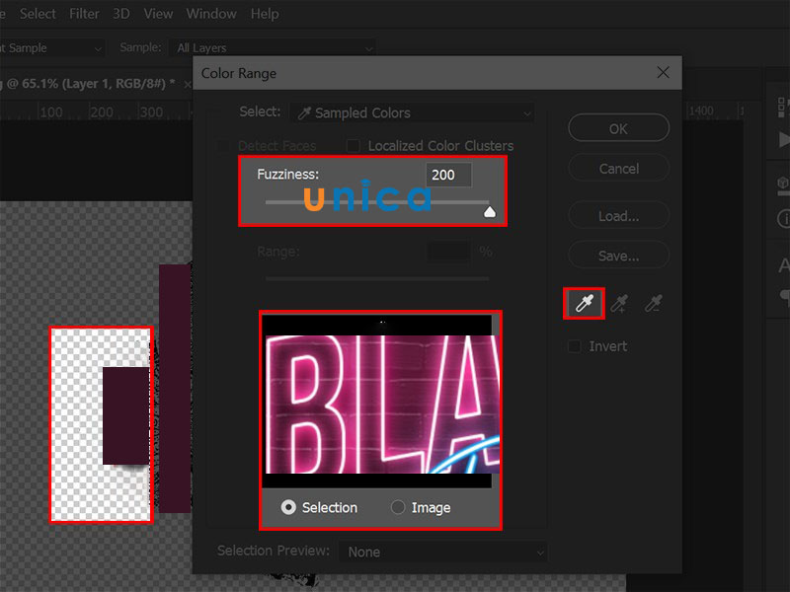The height and width of the screenshot is (592, 790).
Task: Close the Color Range dialog with X
Action: (x=663, y=73)
